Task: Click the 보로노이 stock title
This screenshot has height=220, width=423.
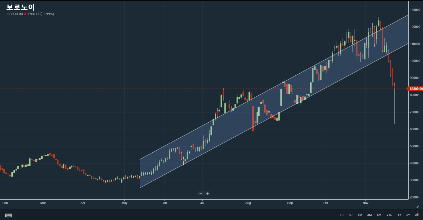Action: 20,7
